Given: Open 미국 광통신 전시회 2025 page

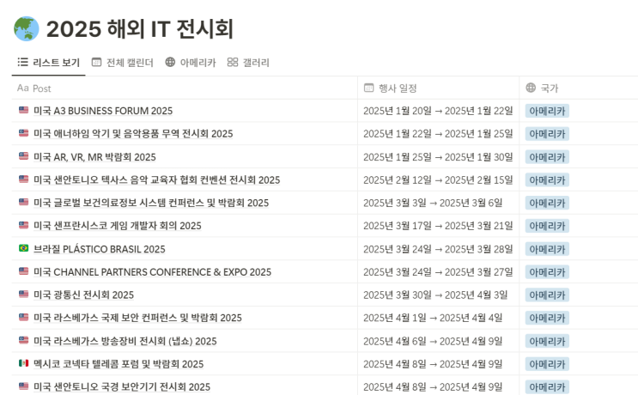Looking at the screenshot, I should [x=83, y=295].
